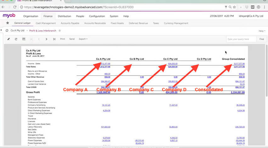The image size is (268, 148).
Task: Open Co C Company Advertising 11,427.00 link
Action: [x=173, y=105]
